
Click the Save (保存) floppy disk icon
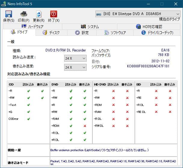click(9, 14)
